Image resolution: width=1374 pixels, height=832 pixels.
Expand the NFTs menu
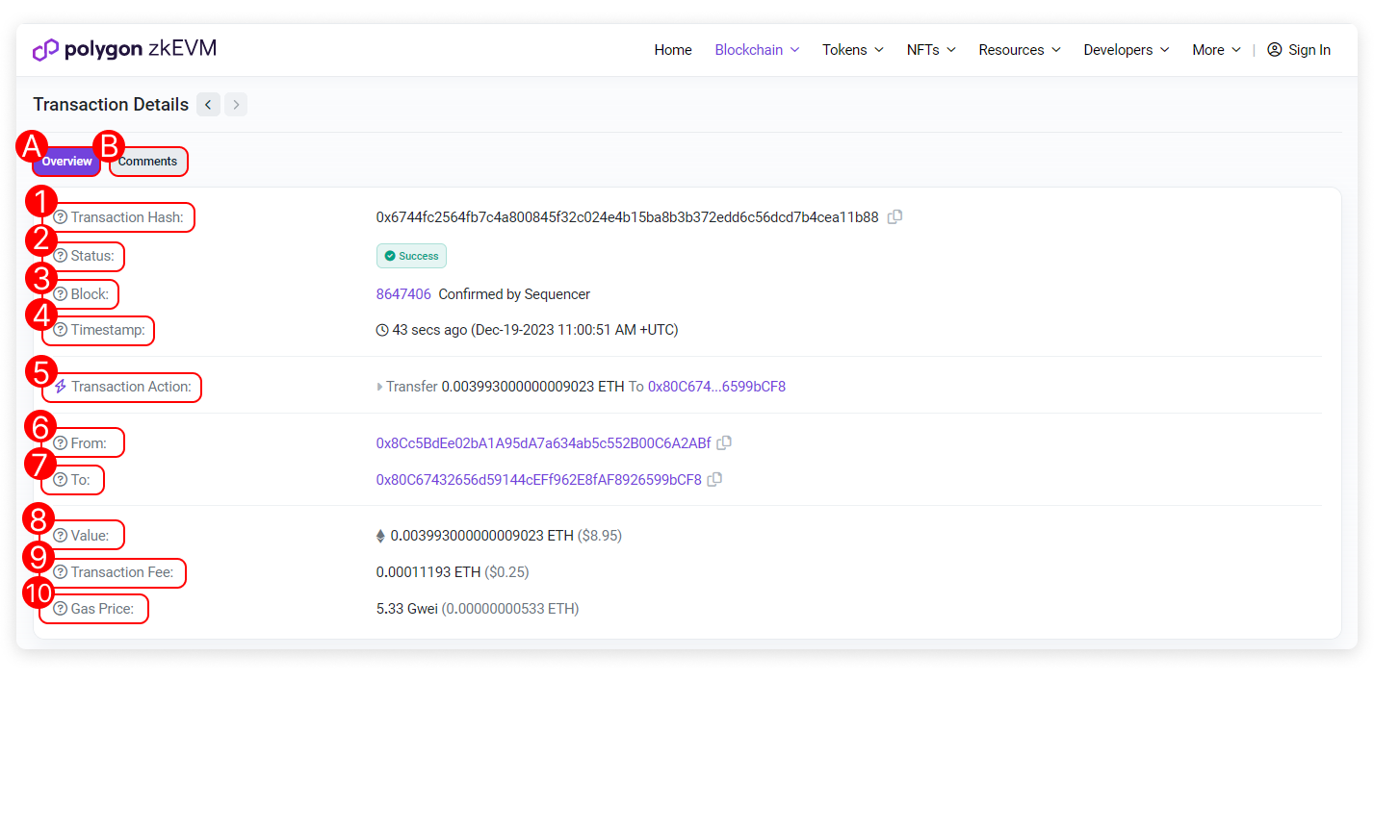click(x=930, y=50)
